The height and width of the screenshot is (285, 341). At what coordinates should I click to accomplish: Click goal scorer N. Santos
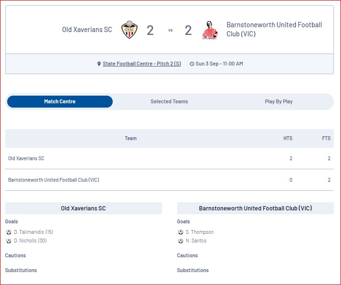[x=196, y=241]
